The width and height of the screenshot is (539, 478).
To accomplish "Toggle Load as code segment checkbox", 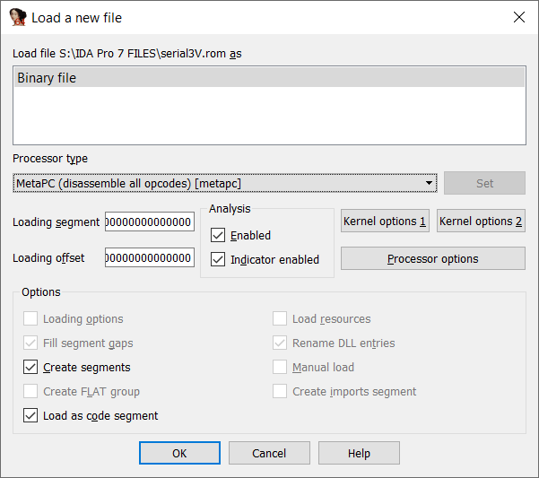I will (30, 415).
